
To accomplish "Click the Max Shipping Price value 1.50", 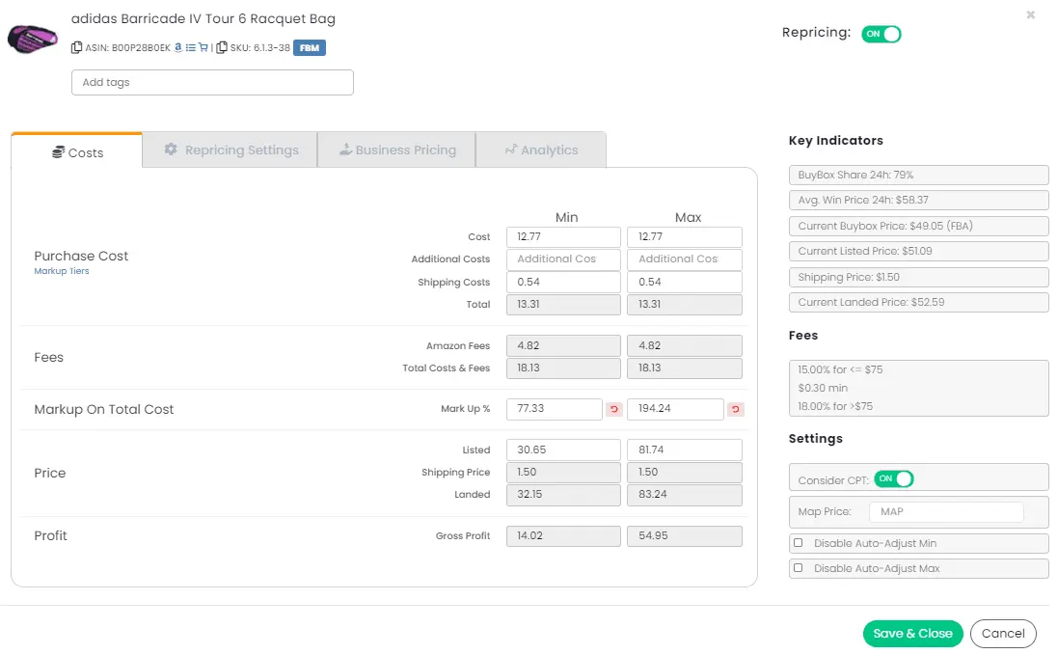I will click(685, 473).
